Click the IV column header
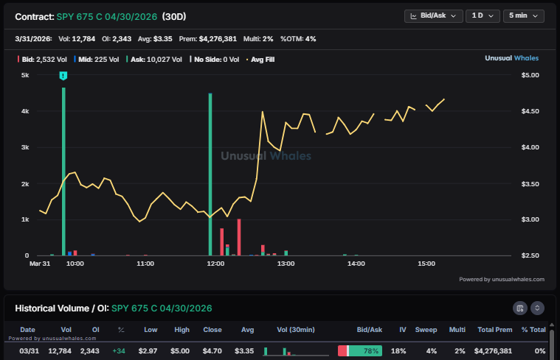Image resolution: width=560 pixels, height=360 pixels. [x=402, y=330]
